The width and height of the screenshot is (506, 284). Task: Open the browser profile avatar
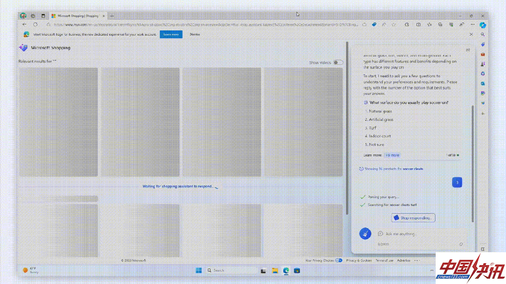click(23, 16)
